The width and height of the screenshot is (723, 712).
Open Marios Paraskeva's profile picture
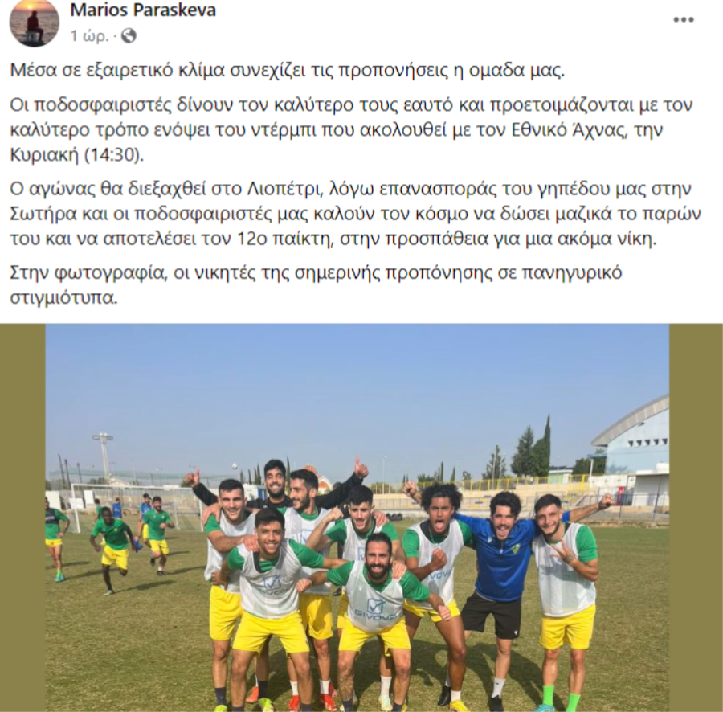point(35,23)
